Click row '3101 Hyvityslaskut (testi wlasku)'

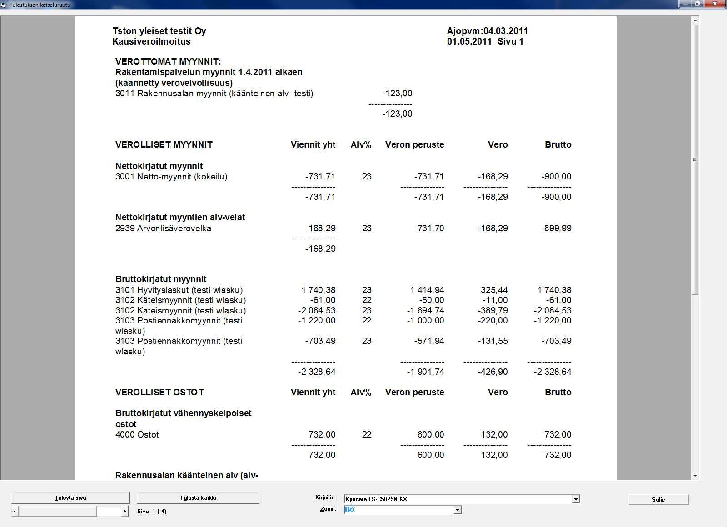tap(344, 290)
